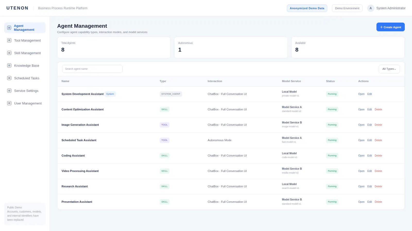Go to Skill Management page
412x231 pixels.
pos(25,53)
